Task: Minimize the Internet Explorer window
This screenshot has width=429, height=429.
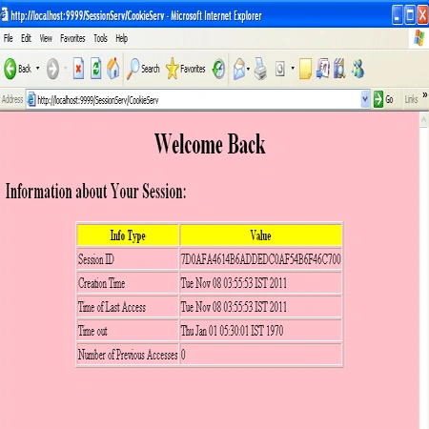Action: click(x=398, y=14)
